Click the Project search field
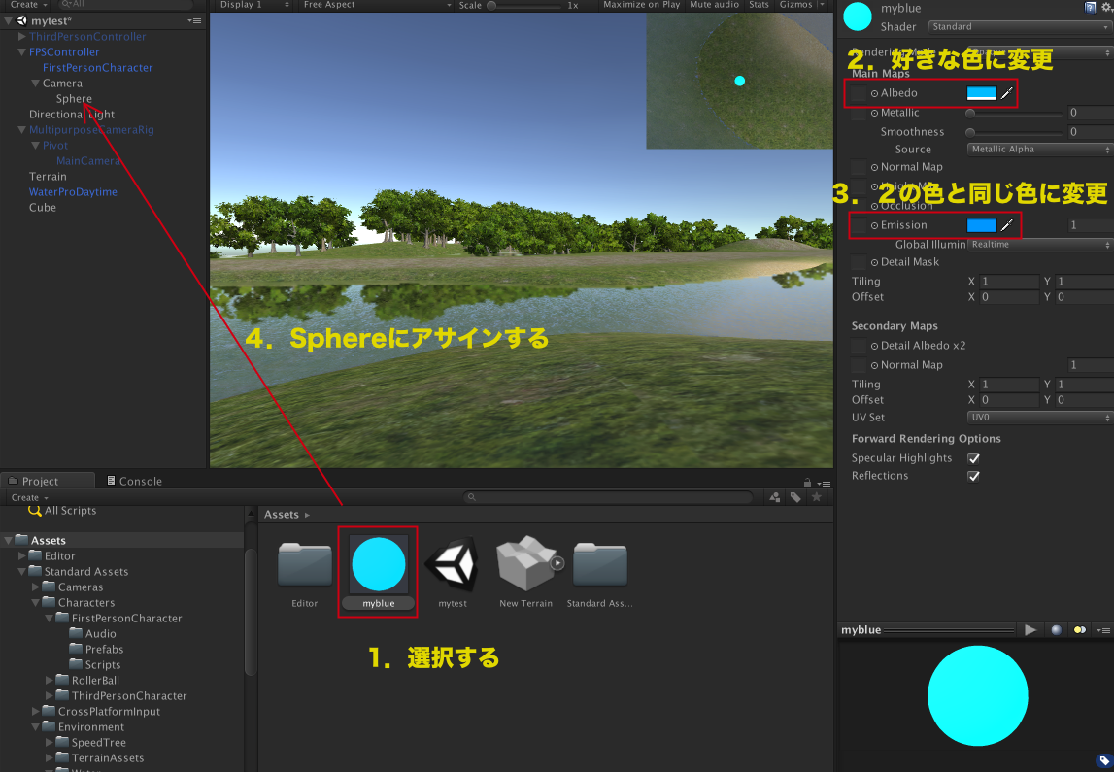 608,497
